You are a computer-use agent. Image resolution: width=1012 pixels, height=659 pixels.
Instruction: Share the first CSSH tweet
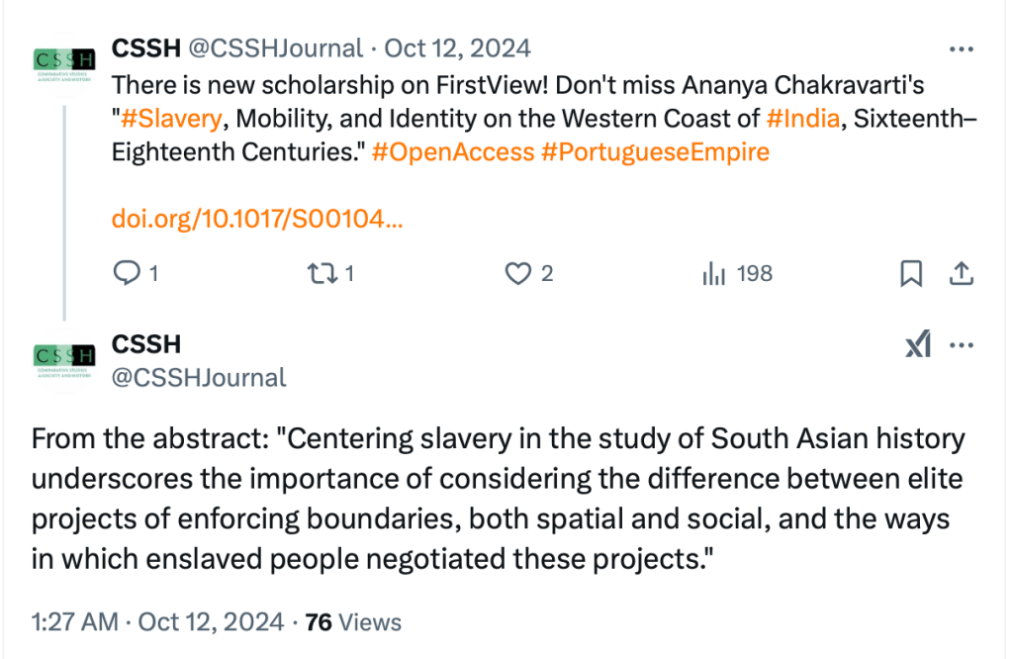[960, 273]
